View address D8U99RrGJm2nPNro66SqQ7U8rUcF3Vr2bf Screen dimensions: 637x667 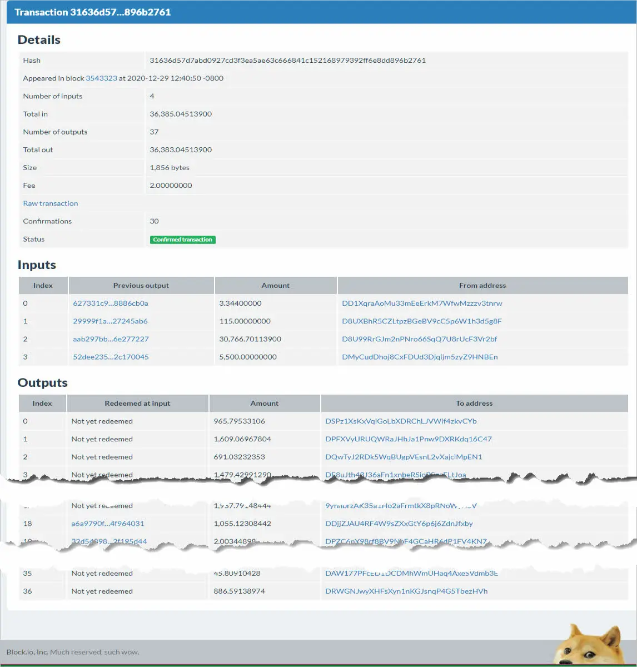[x=420, y=339]
